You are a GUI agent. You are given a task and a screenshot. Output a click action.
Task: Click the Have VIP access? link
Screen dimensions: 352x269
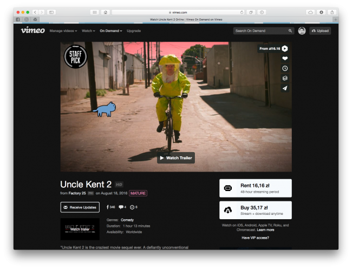click(255, 238)
